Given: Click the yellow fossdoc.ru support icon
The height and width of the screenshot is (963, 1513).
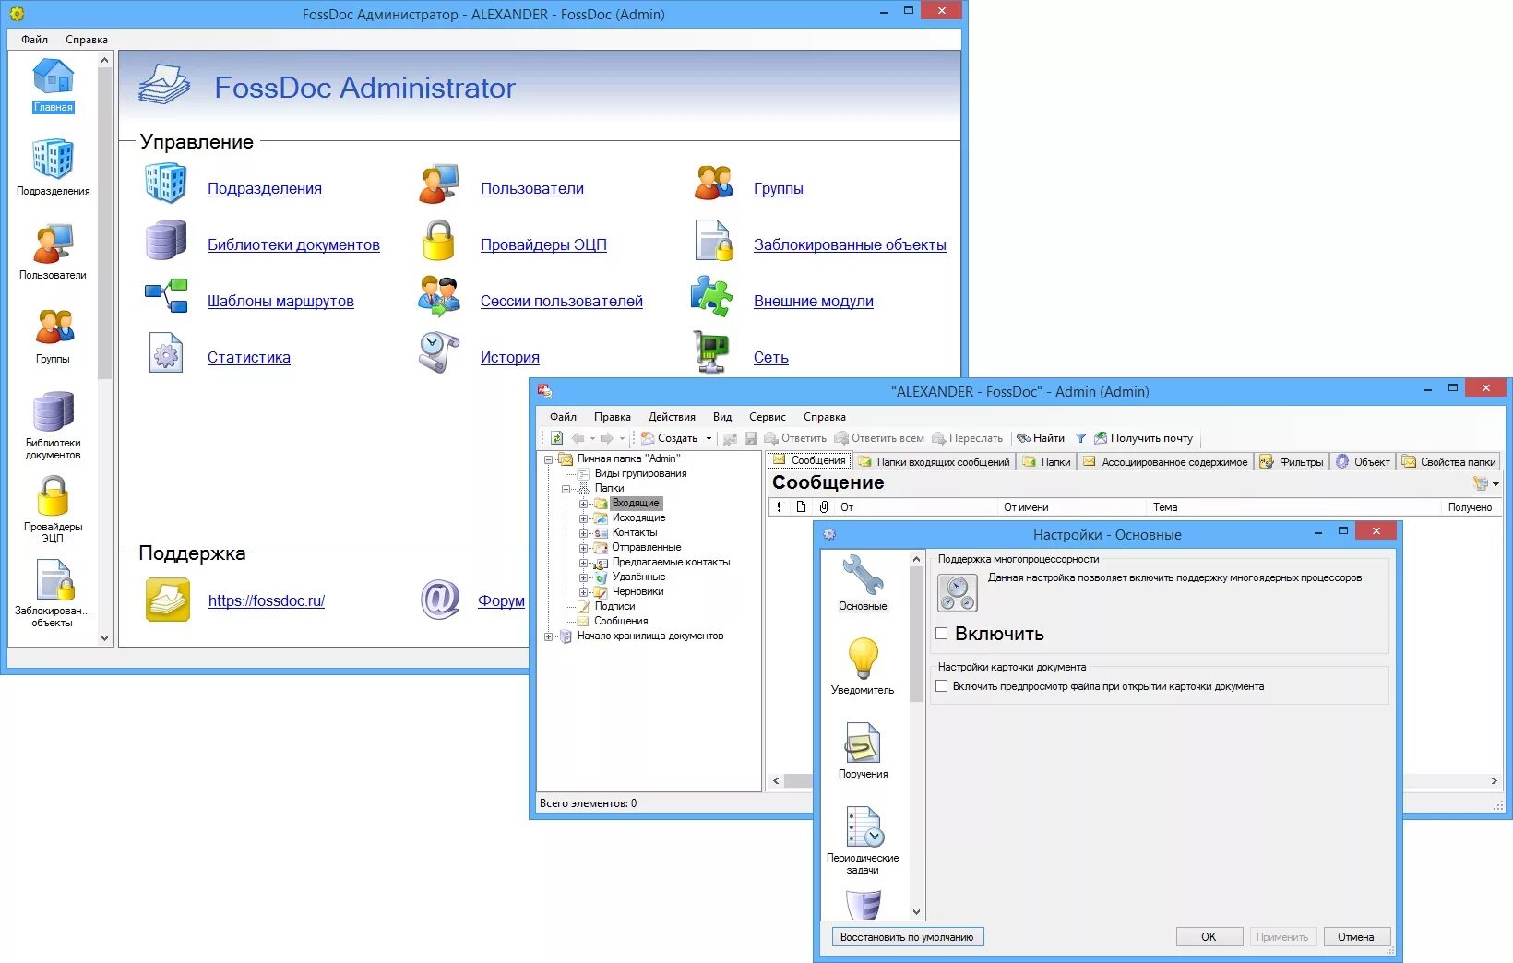Looking at the screenshot, I should (167, 600).
